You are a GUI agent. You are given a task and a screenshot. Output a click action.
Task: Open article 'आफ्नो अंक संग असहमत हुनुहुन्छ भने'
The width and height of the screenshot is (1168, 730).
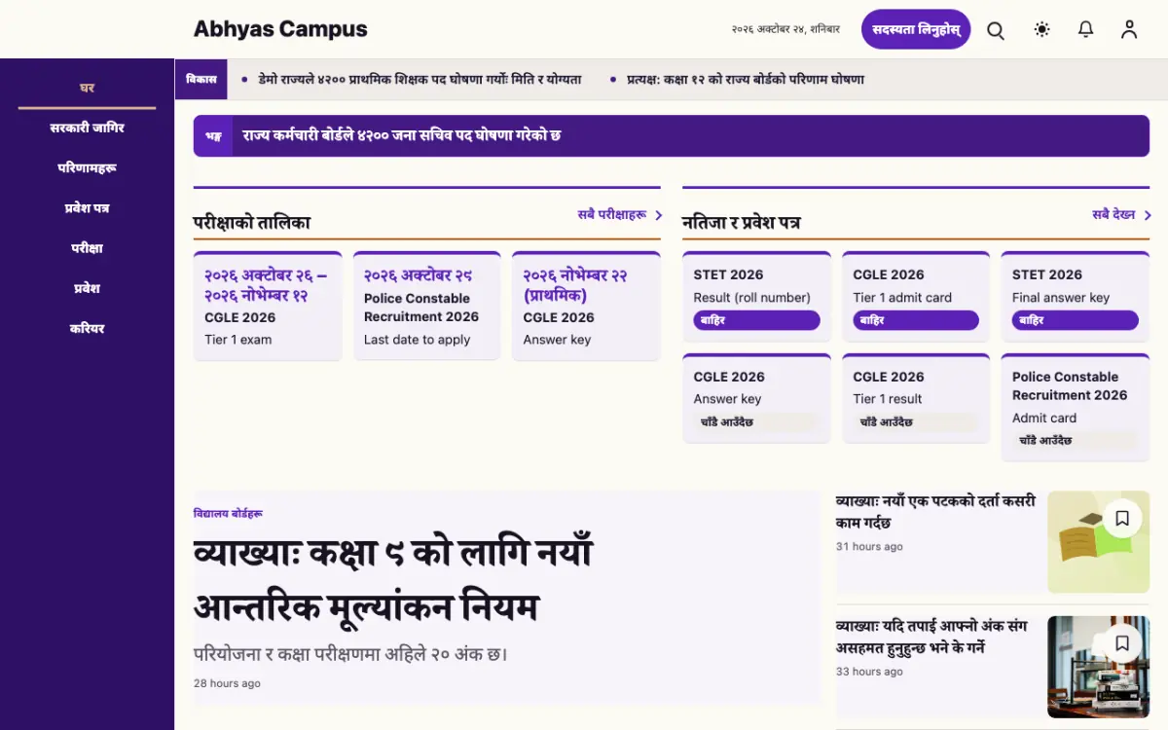(x=932, y=637)
